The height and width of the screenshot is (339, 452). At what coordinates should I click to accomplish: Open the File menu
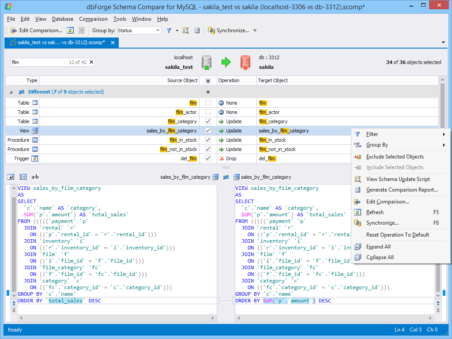pyautogui.click(x=11, y=19)
